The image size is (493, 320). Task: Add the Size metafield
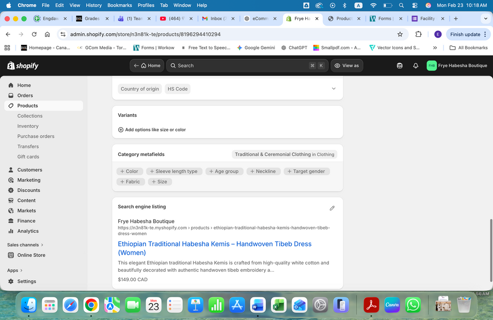point(160,182)
